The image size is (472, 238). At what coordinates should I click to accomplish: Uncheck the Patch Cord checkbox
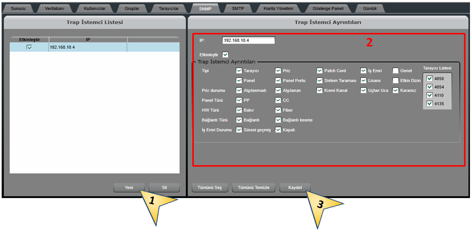coord(320,71)
